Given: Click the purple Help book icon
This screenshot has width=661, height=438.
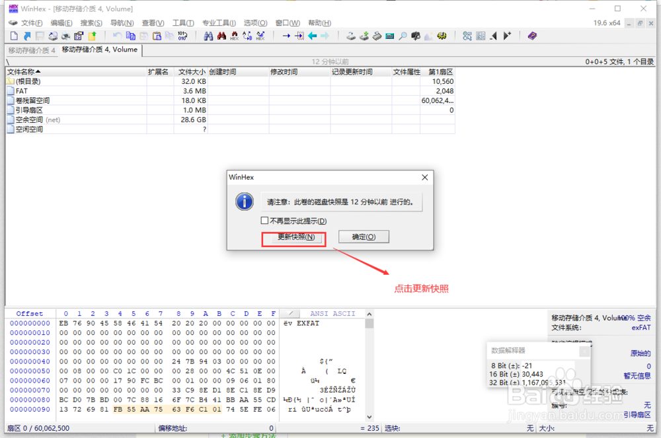Looking at the screenshot, I should tap(532, 36).
